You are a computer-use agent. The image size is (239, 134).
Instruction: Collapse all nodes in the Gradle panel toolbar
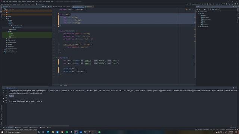pyautogui.click(x=211, y=9)
